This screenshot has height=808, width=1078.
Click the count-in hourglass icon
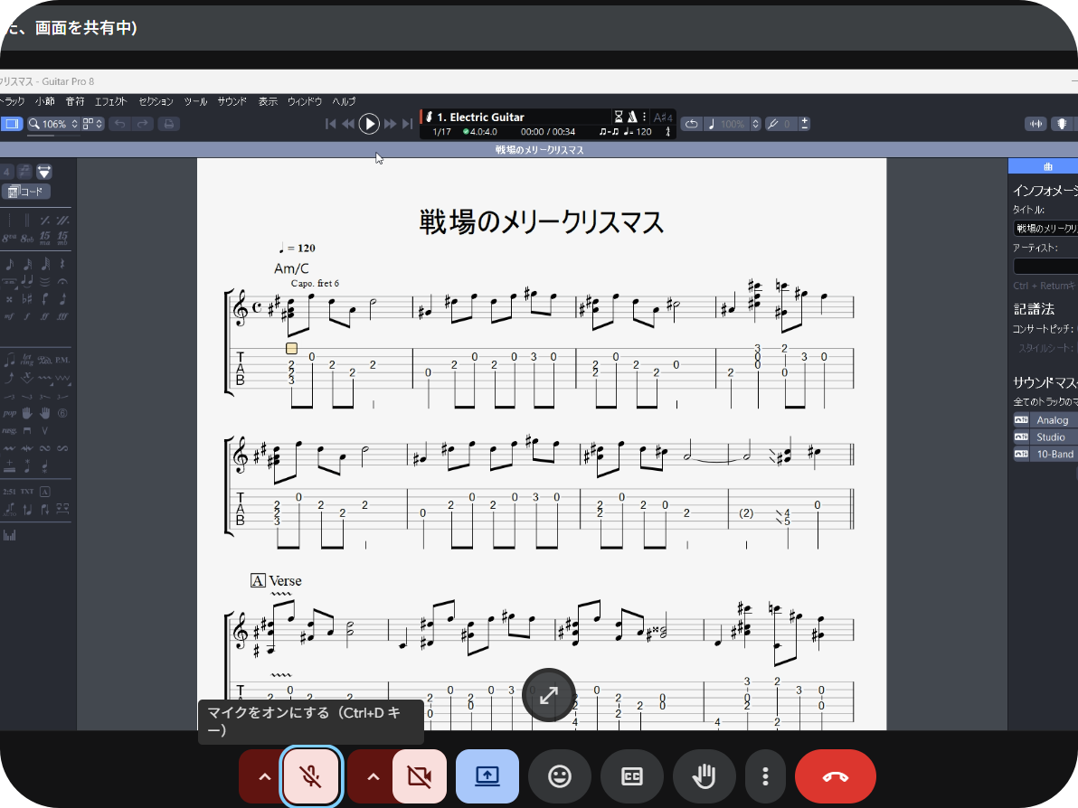[x=619, y=117]
